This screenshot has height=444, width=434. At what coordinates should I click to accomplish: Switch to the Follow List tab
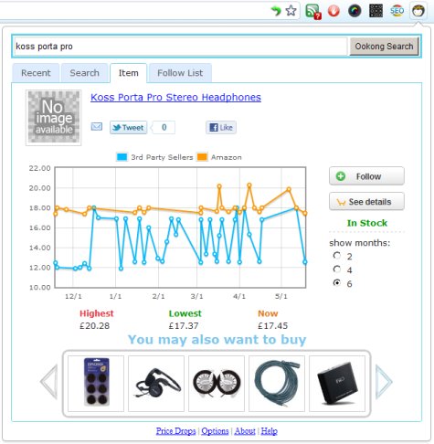[x=180, y=73]
